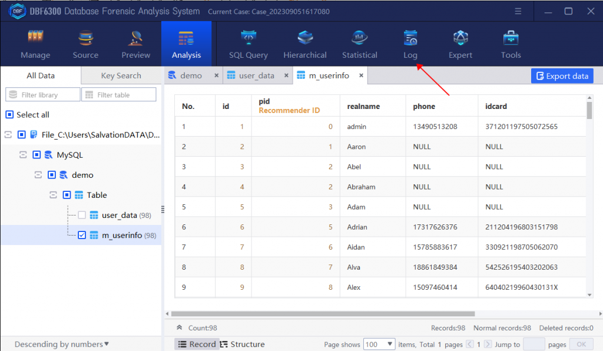
Task: Toggle the Select all checkbox
Action: pyautogui.click(x=9, y=115)
